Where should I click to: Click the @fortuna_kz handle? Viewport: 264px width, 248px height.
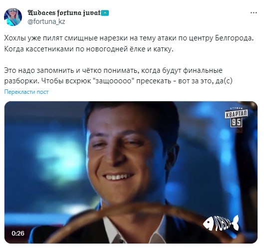click(x=46, y=21)
